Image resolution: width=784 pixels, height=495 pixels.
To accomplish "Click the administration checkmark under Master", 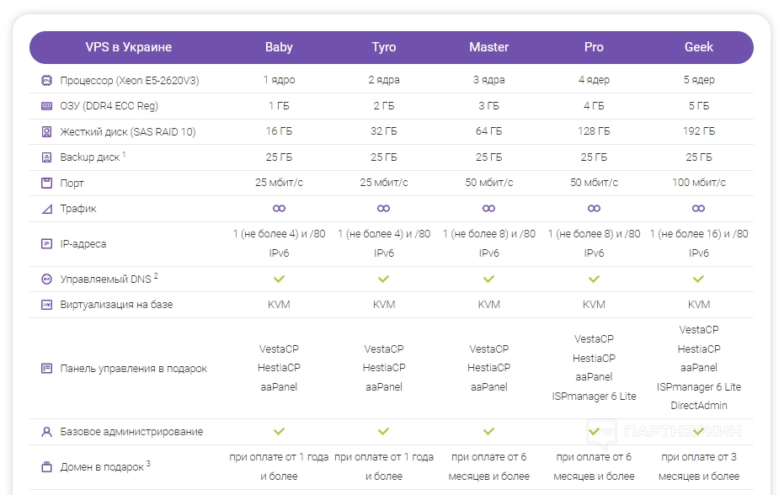I will point(488,432).
